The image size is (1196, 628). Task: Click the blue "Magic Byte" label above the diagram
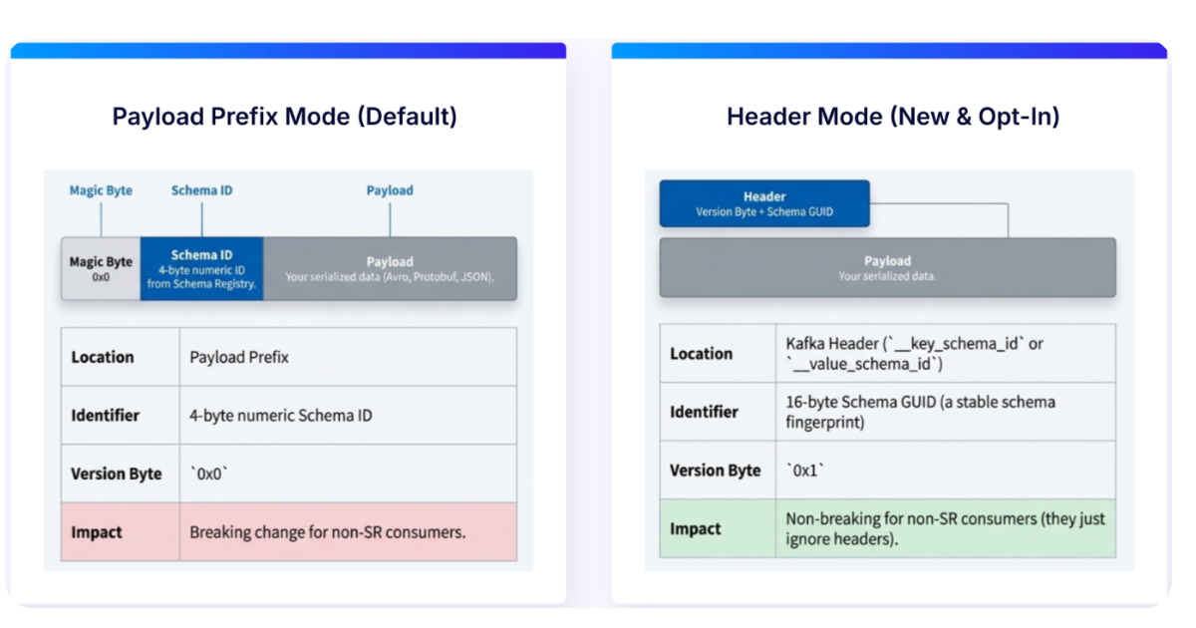tap(101, 190)
